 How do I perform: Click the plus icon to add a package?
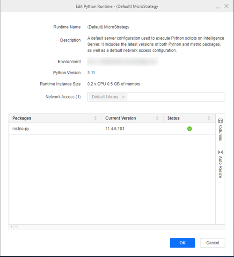(x=11, y=227)
